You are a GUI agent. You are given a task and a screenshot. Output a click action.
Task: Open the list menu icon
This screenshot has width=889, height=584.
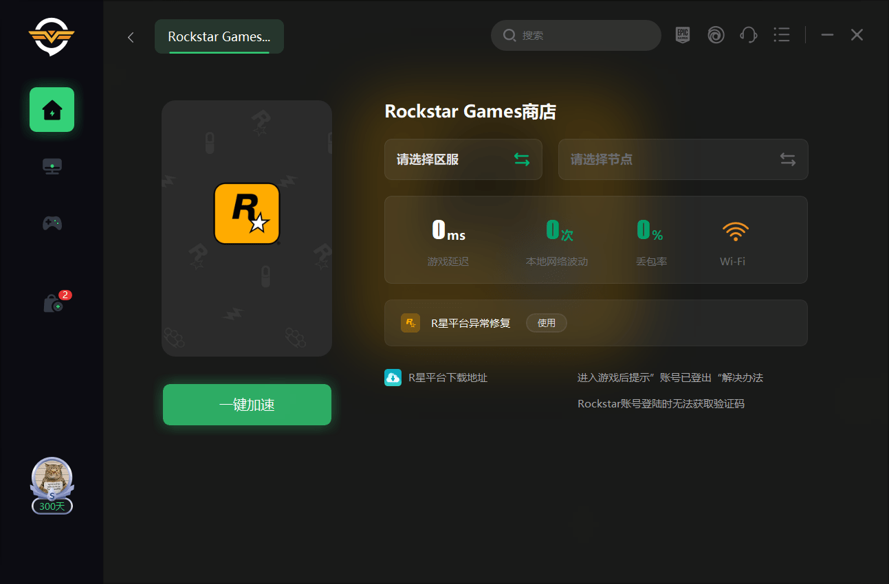[x=781, y=35]
